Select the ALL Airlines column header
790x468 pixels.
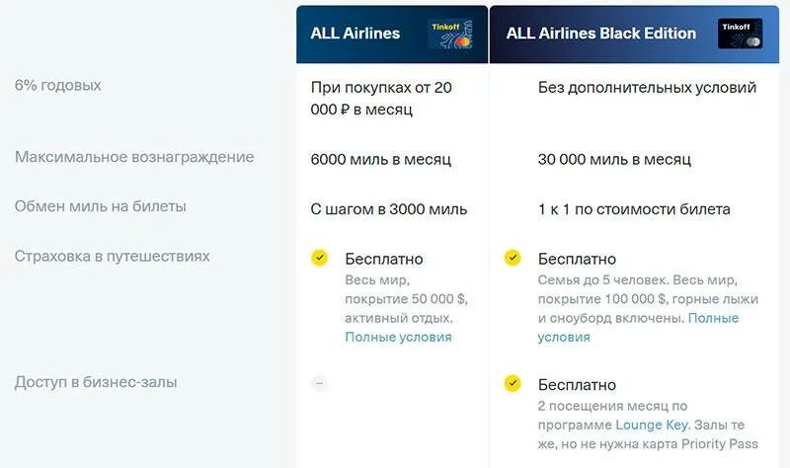tap(392, 35)
